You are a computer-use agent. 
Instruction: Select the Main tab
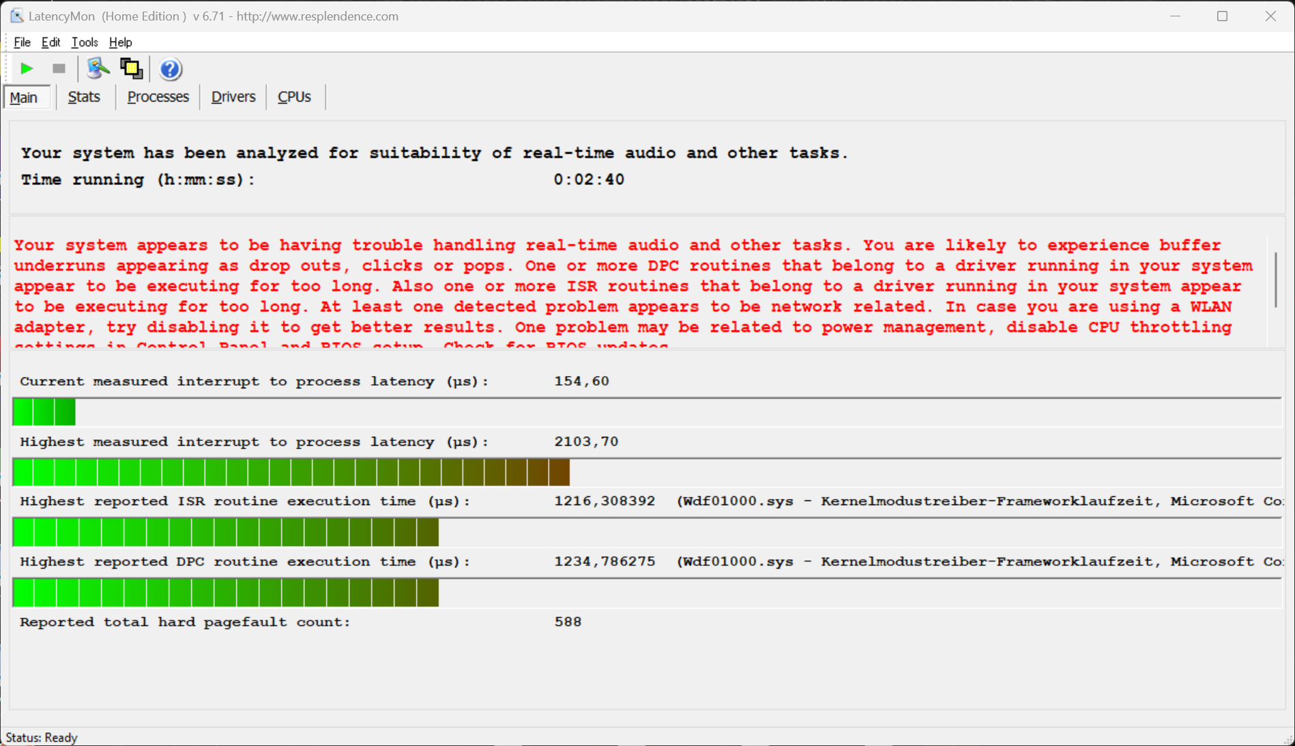(x=25, y=98)
